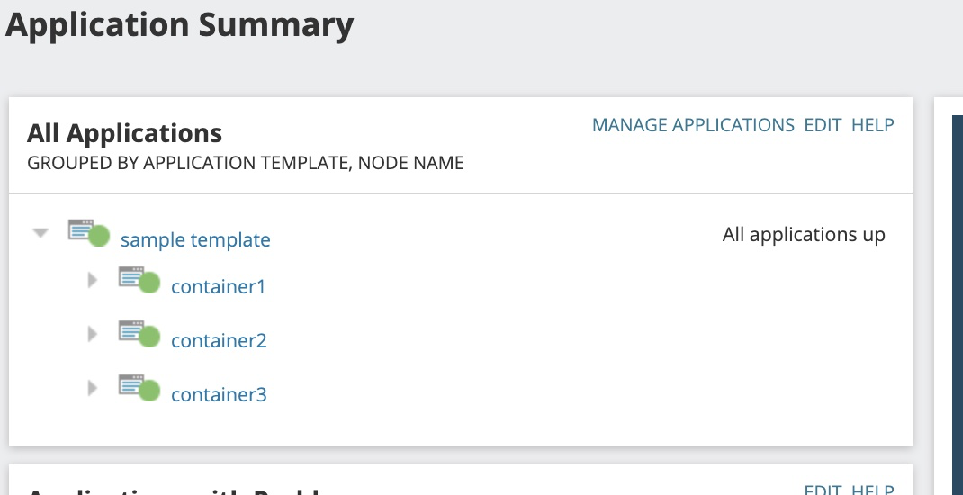Screen dimensions: 963x495
Task: Expand the container2 tree node
Action: coord(92,335)
